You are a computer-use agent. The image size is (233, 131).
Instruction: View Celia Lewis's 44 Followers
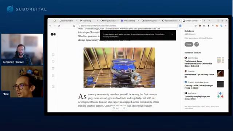coord(190,34)
